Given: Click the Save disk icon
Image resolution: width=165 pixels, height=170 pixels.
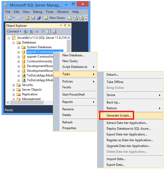Looking at the screenshot, I should point(33,18).
